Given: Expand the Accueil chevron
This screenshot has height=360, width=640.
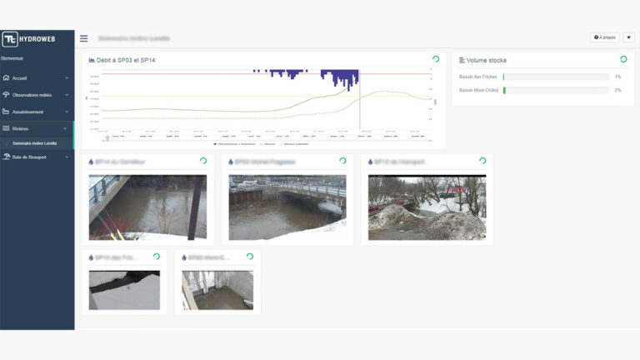Looking at the screenshot, I should [67, 78].
